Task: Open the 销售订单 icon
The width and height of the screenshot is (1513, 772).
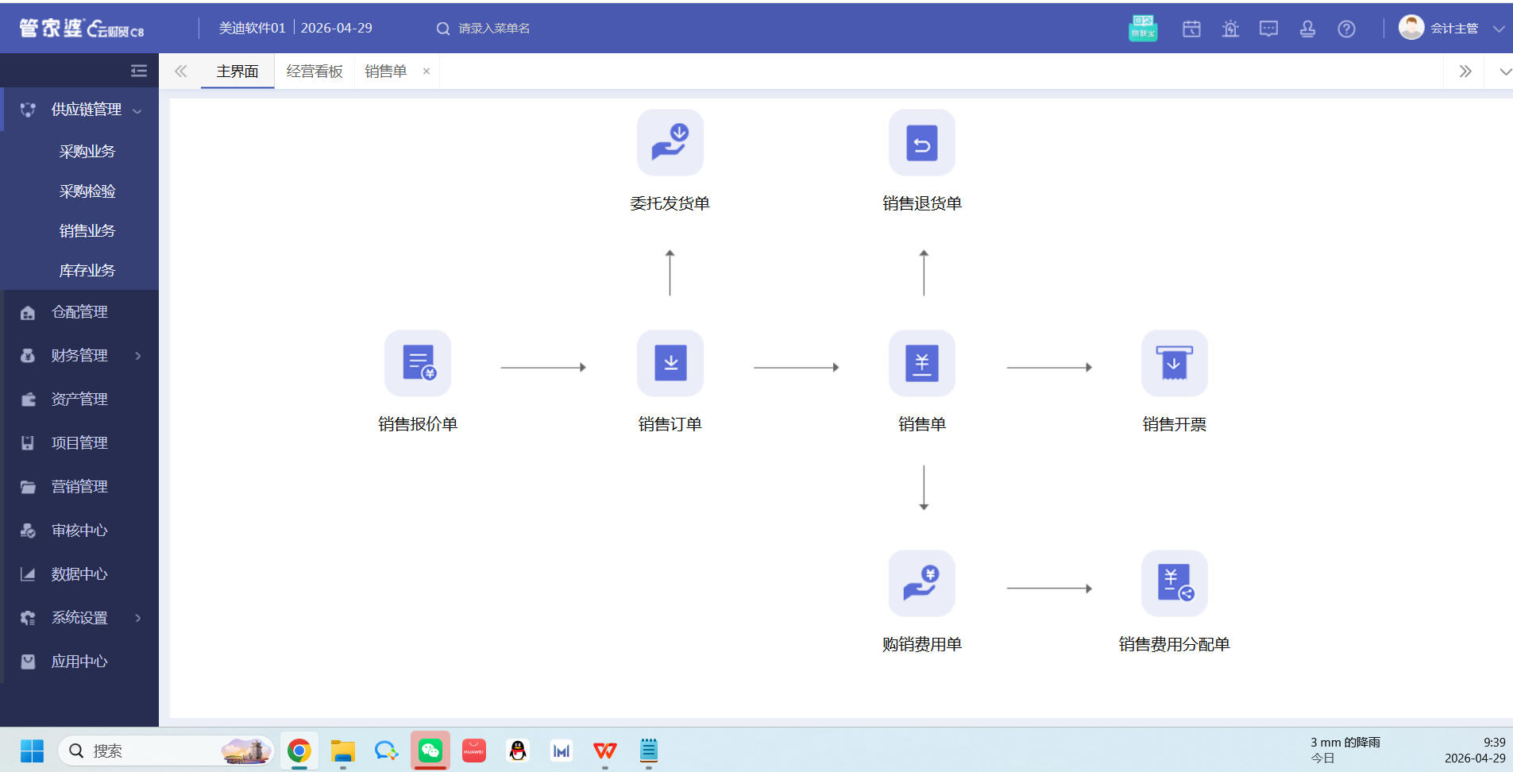Action: tap(670, 363)
